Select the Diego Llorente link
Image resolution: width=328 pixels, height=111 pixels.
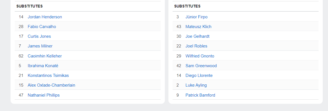point(199,75)
